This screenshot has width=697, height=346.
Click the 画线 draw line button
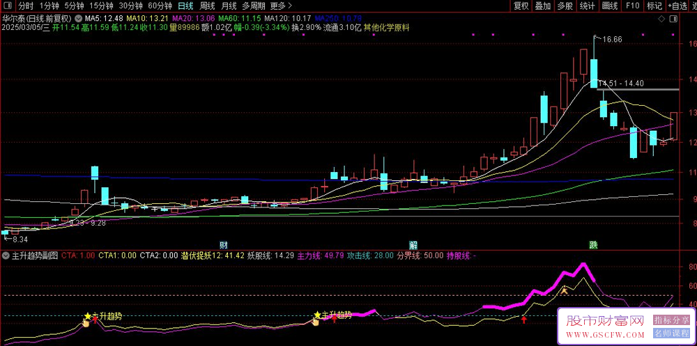click(609, 6)
